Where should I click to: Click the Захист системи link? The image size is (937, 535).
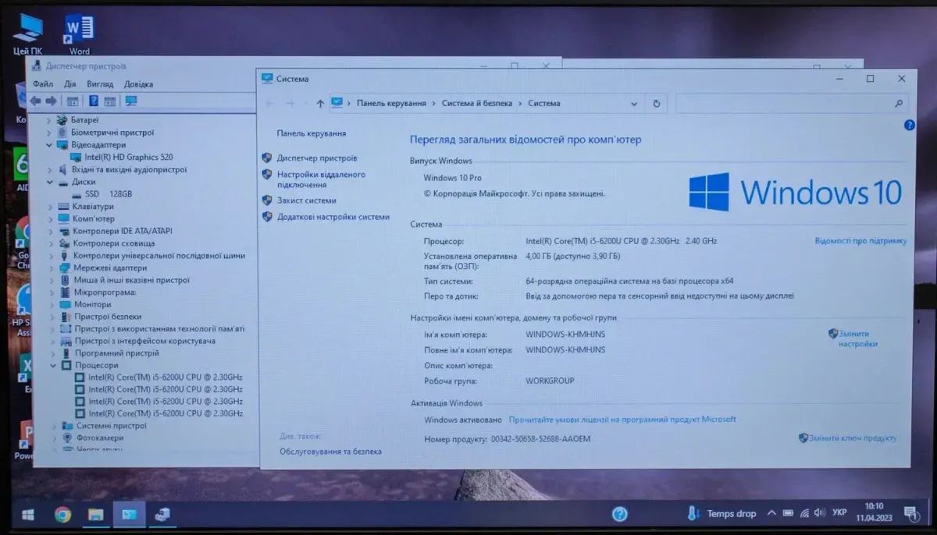pyautogui.click(x=306, y=200)
